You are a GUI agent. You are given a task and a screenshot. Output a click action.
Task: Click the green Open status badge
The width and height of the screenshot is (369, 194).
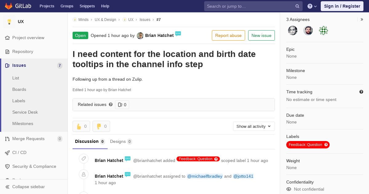pyautogui.click(x=80, y=35)
